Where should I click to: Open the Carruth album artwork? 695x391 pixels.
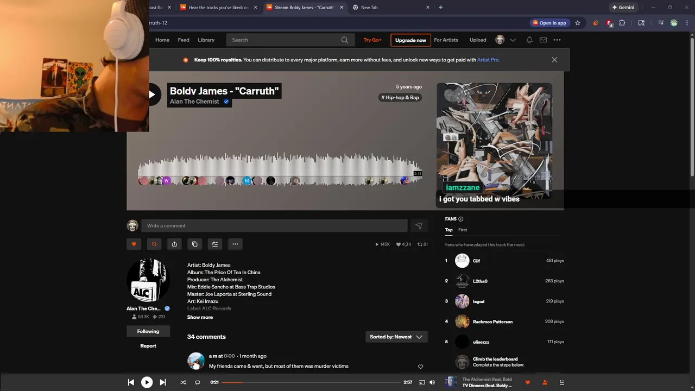(494, 141)
